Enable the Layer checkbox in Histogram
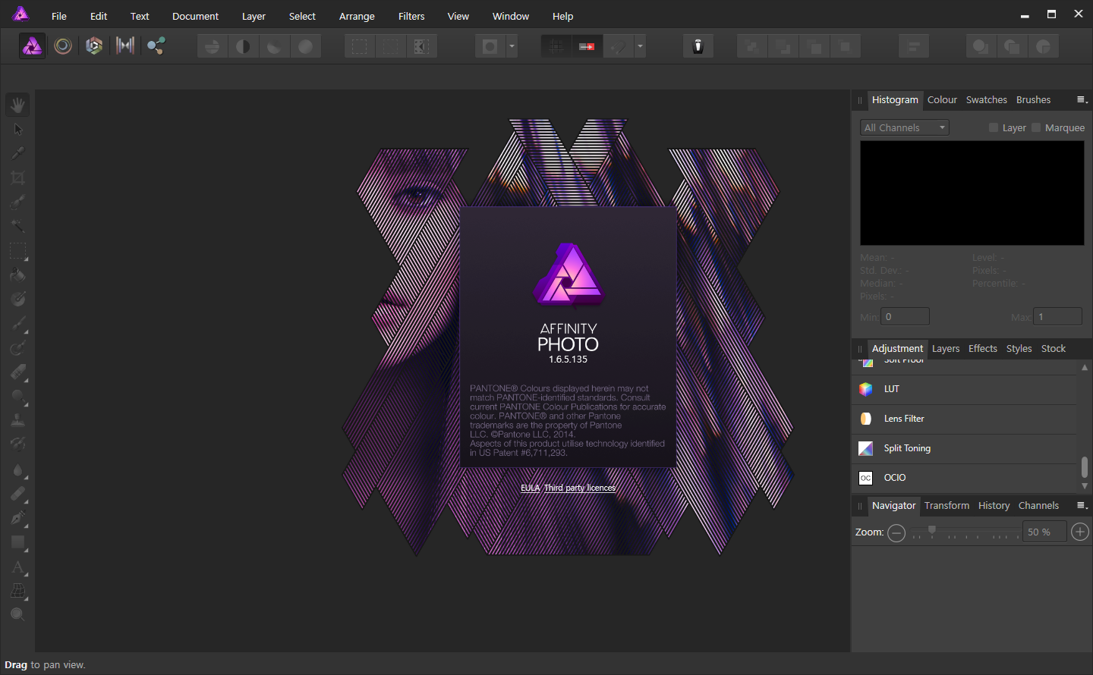The width and height of the screenshot is (1093, 675). (994, 127)
